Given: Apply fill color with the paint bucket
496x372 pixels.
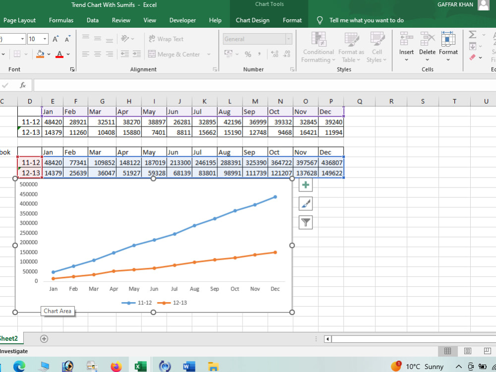Looking at the screenshot, I should click(x=40, y=54).
